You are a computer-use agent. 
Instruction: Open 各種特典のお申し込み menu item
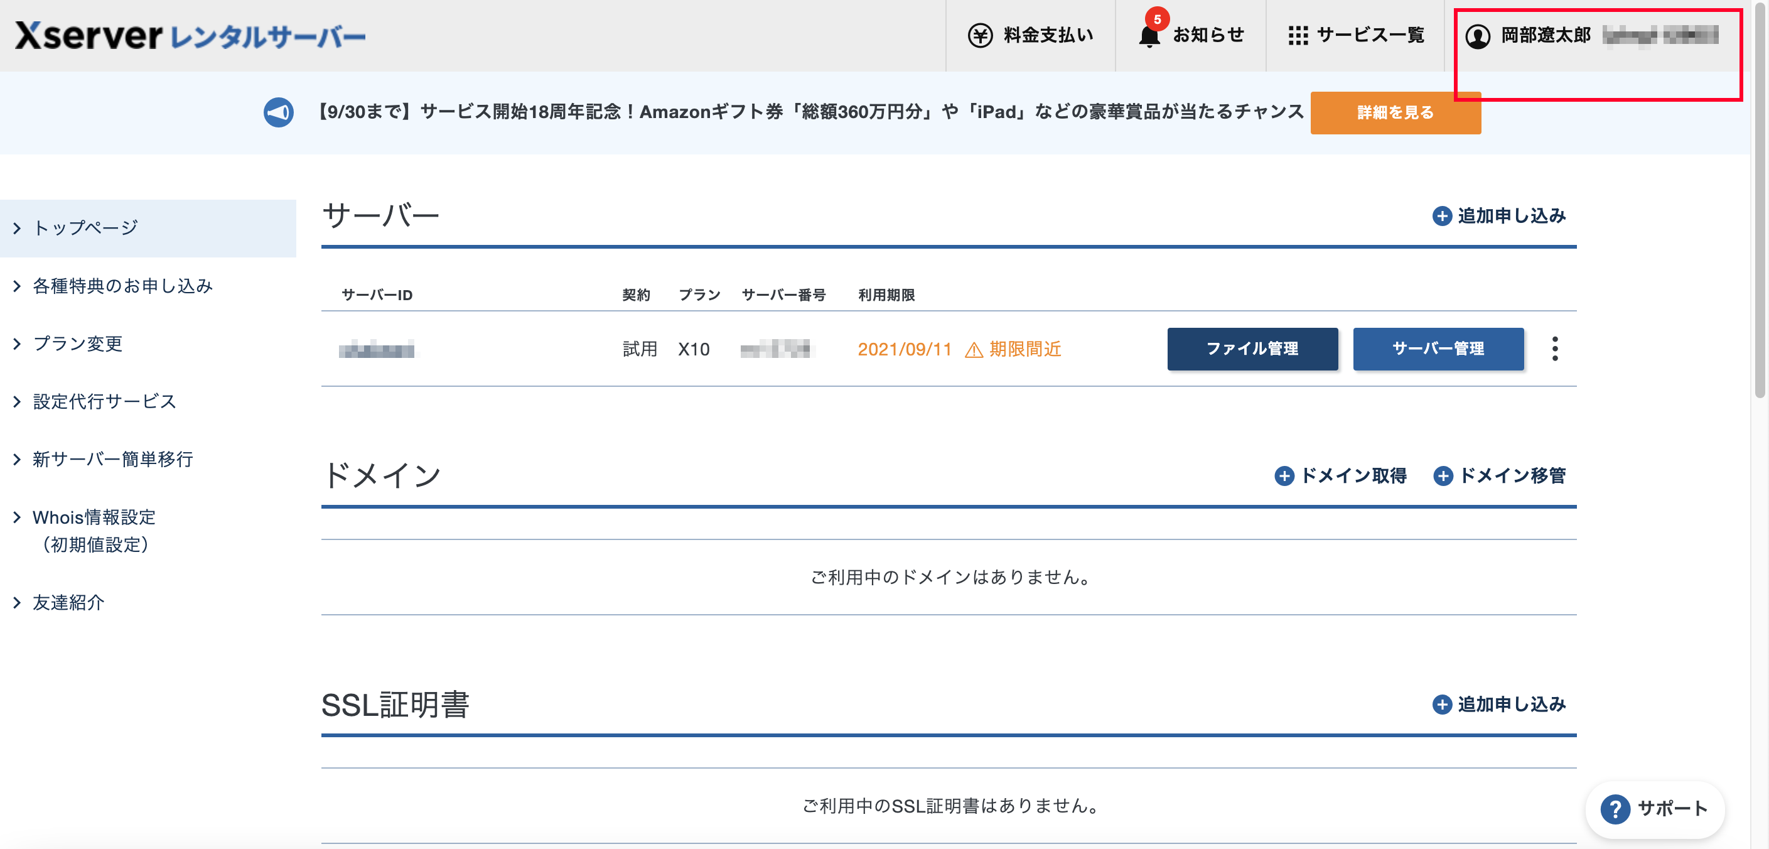[x=122, y=286]
